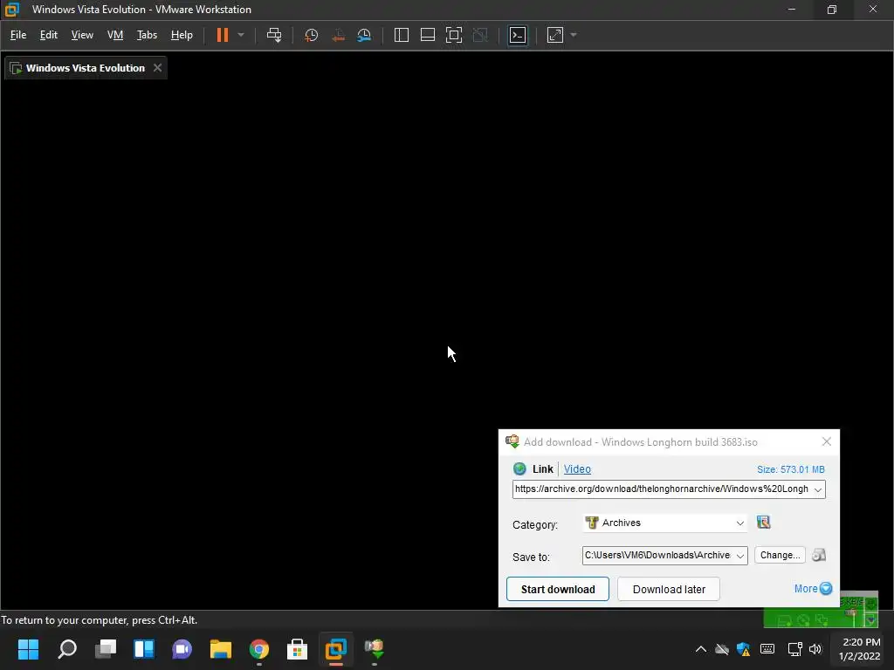Open taskbar Search

tap(67, 649)
